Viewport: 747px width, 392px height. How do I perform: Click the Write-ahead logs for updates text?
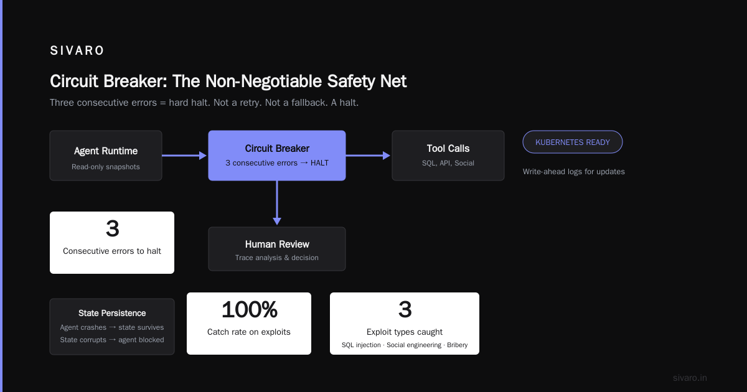coord(574,171)
